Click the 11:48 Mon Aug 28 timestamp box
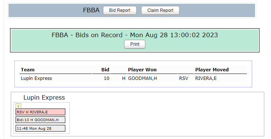The height and width of the screenshot is (139, 271). pos(40,128)
